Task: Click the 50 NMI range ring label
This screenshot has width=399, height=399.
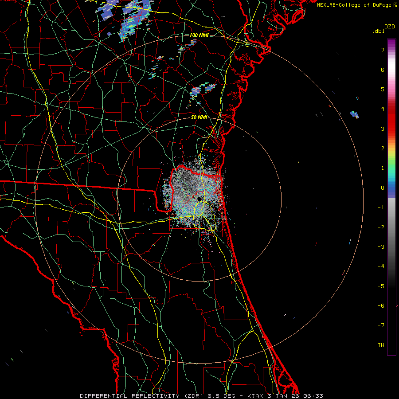Action: click(x=199, y=117)
